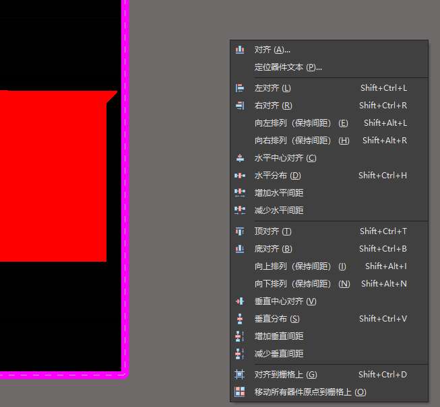Click the 左对齐 align-left icon

tap(240, 88)
